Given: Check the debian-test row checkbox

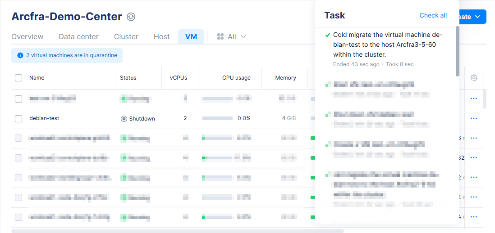Looking at the screenshot, I should click(x=18, y=119).
